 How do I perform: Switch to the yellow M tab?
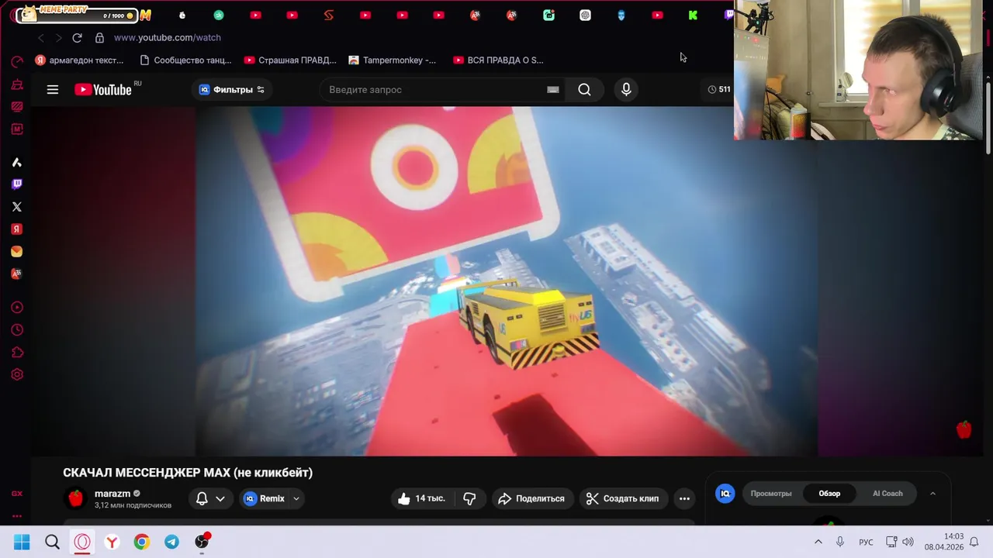(145, 15)
